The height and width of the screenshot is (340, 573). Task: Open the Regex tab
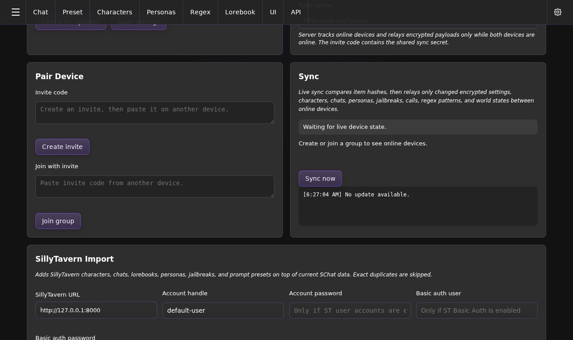pos(200,12)
